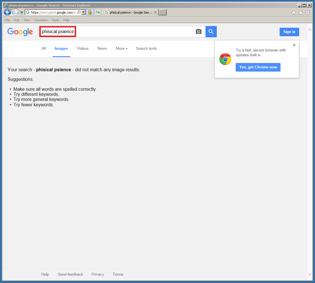Click the Send feedback link
Screen dimensions: 315x283
tap(70, 274)
